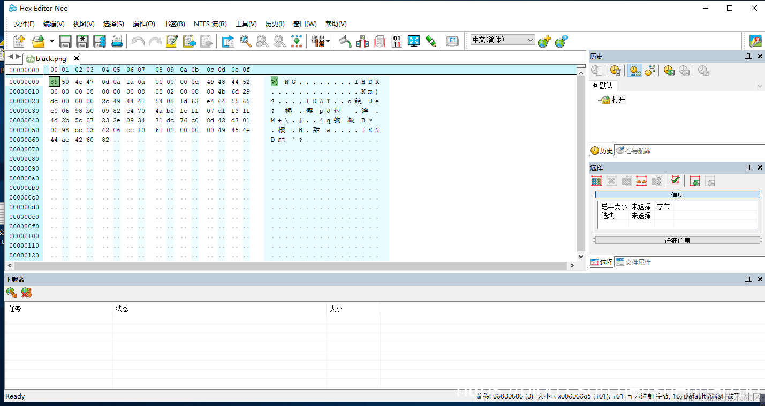Expand the 详细信息 section
Viewport: 765px width, 406px height.
(677, 241)
